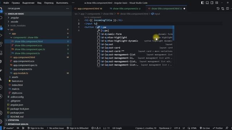Open Run and Debug view
The image size is (232, 130).
[x=1, y=35]
